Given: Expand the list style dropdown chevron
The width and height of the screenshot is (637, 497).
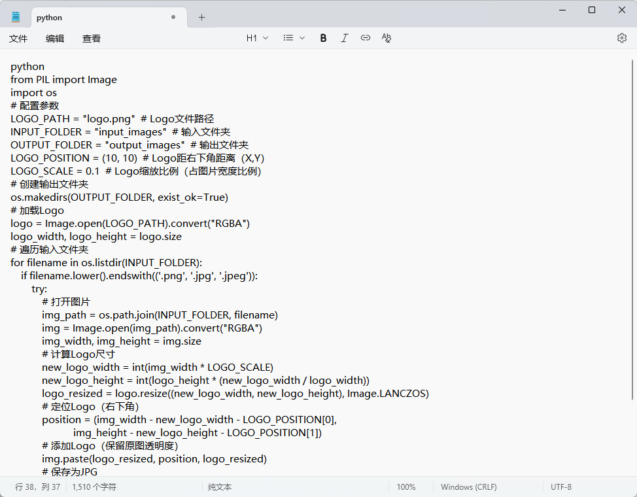Looking at the screenshot, I should [302, 38].
